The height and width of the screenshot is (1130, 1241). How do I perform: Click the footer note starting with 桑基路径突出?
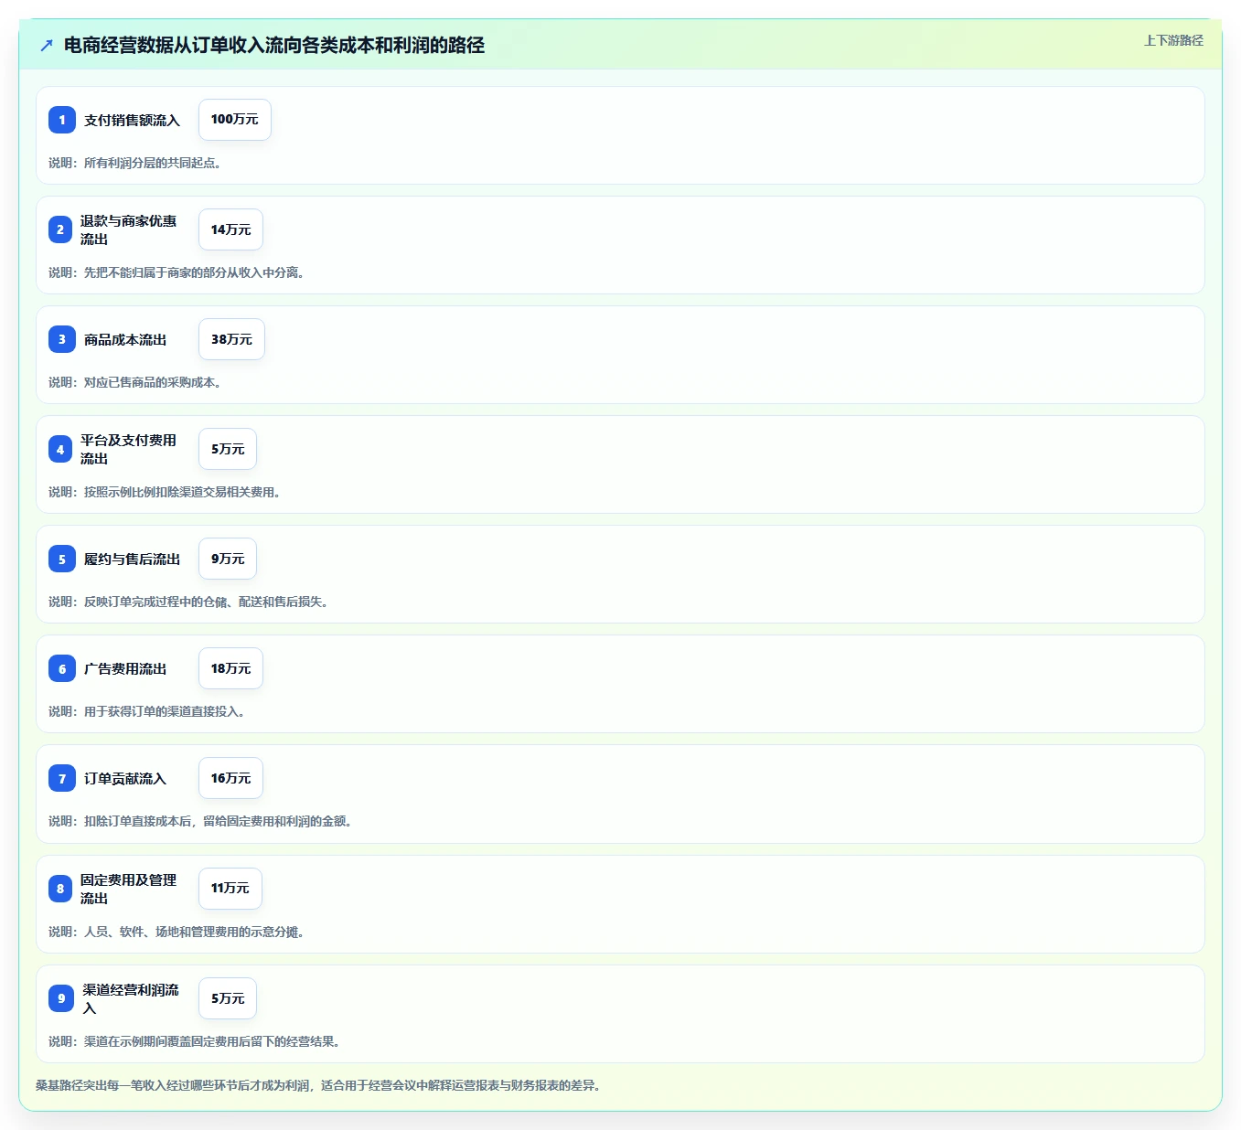pos(317,1085)
